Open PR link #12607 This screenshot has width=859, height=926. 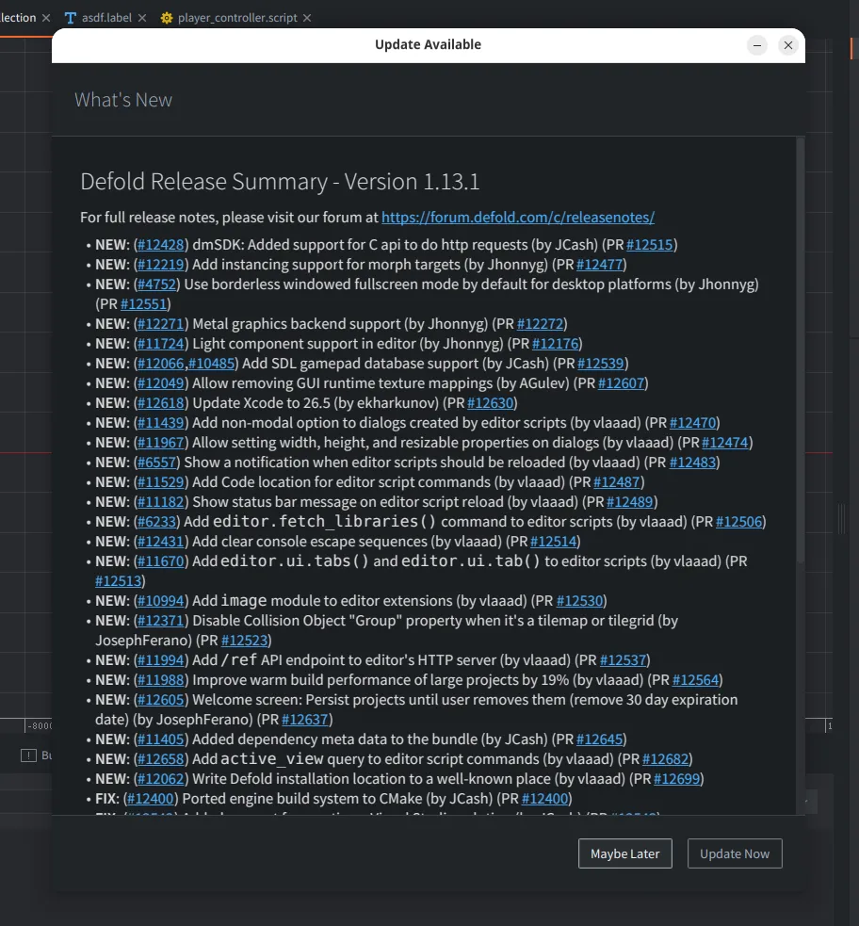[621, 383]
